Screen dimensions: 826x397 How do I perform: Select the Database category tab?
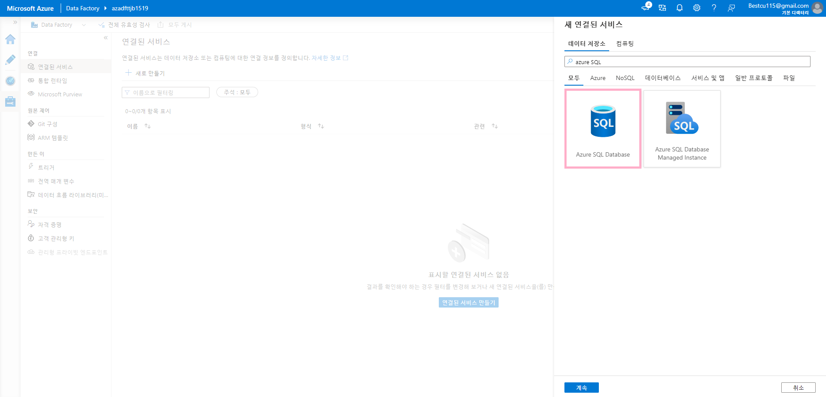[663, 78]
